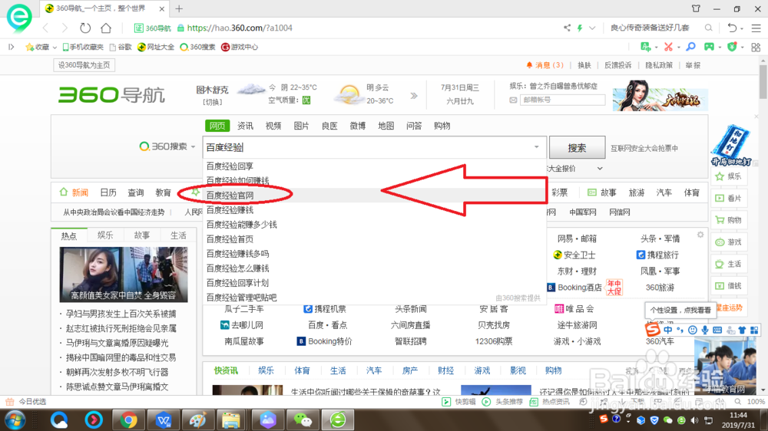Click the browser forward arrow
The width and height of the screenshot is (768, 431).
pyautogui.click(x=65, y=28)
